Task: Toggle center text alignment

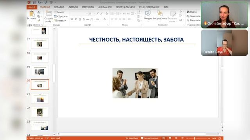Action: tap(116, 19)
